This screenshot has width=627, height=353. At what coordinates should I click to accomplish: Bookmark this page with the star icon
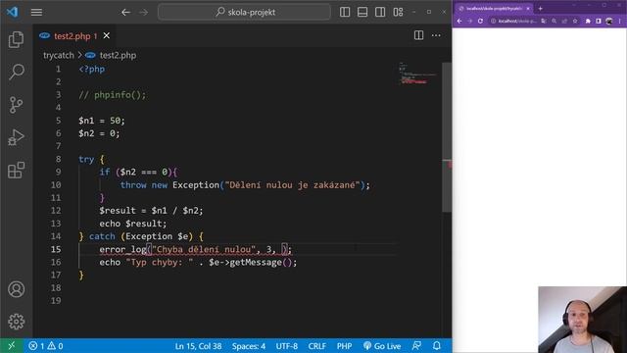575,21
